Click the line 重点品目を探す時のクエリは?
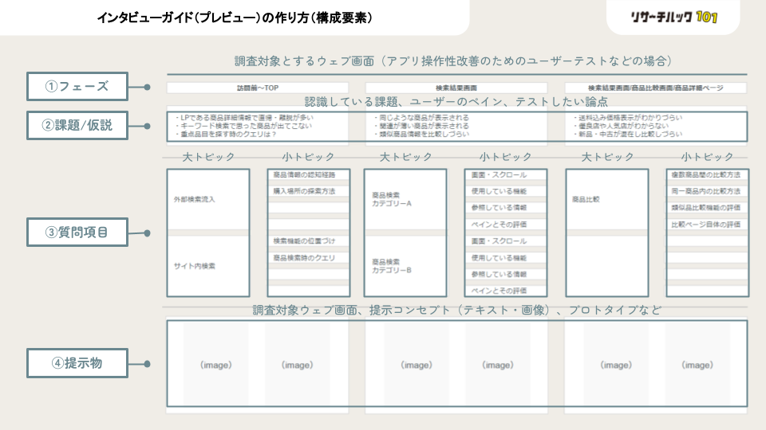This screenshot has height=430, width=766. [226, 134]
